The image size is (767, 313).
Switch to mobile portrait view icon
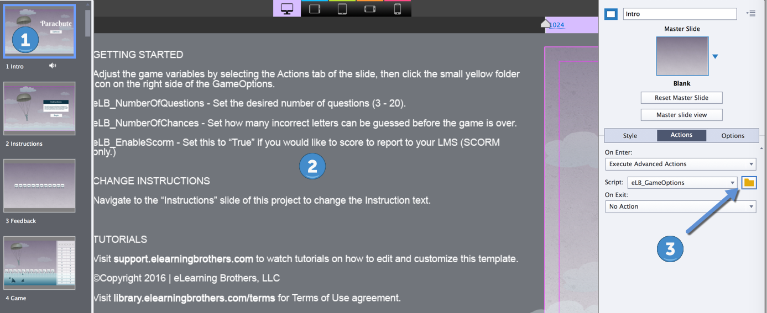click(x=398, y=9)
